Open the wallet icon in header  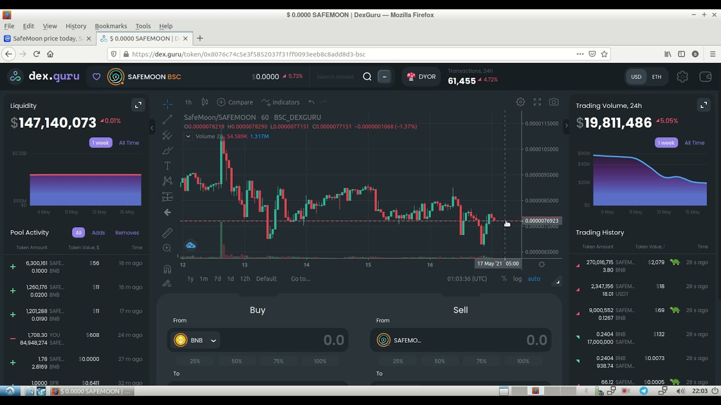[705, 77]
